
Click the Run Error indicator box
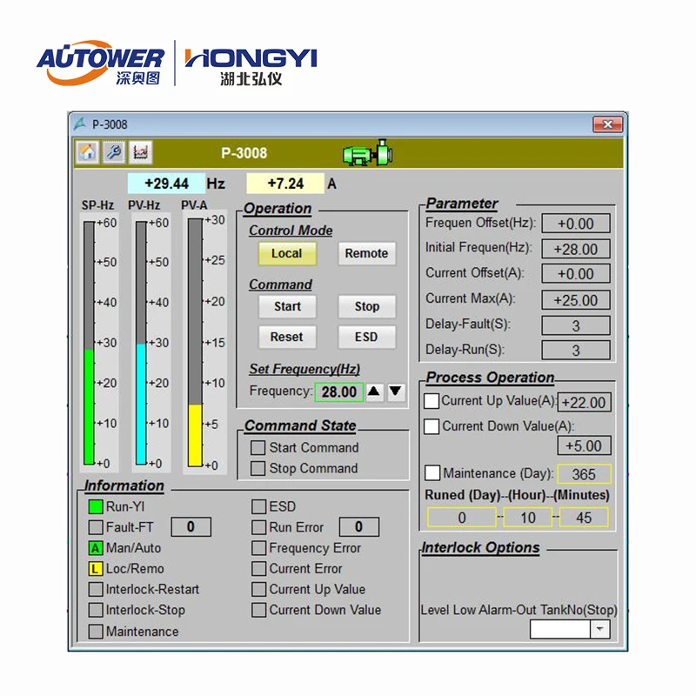(x=258, y=527)
